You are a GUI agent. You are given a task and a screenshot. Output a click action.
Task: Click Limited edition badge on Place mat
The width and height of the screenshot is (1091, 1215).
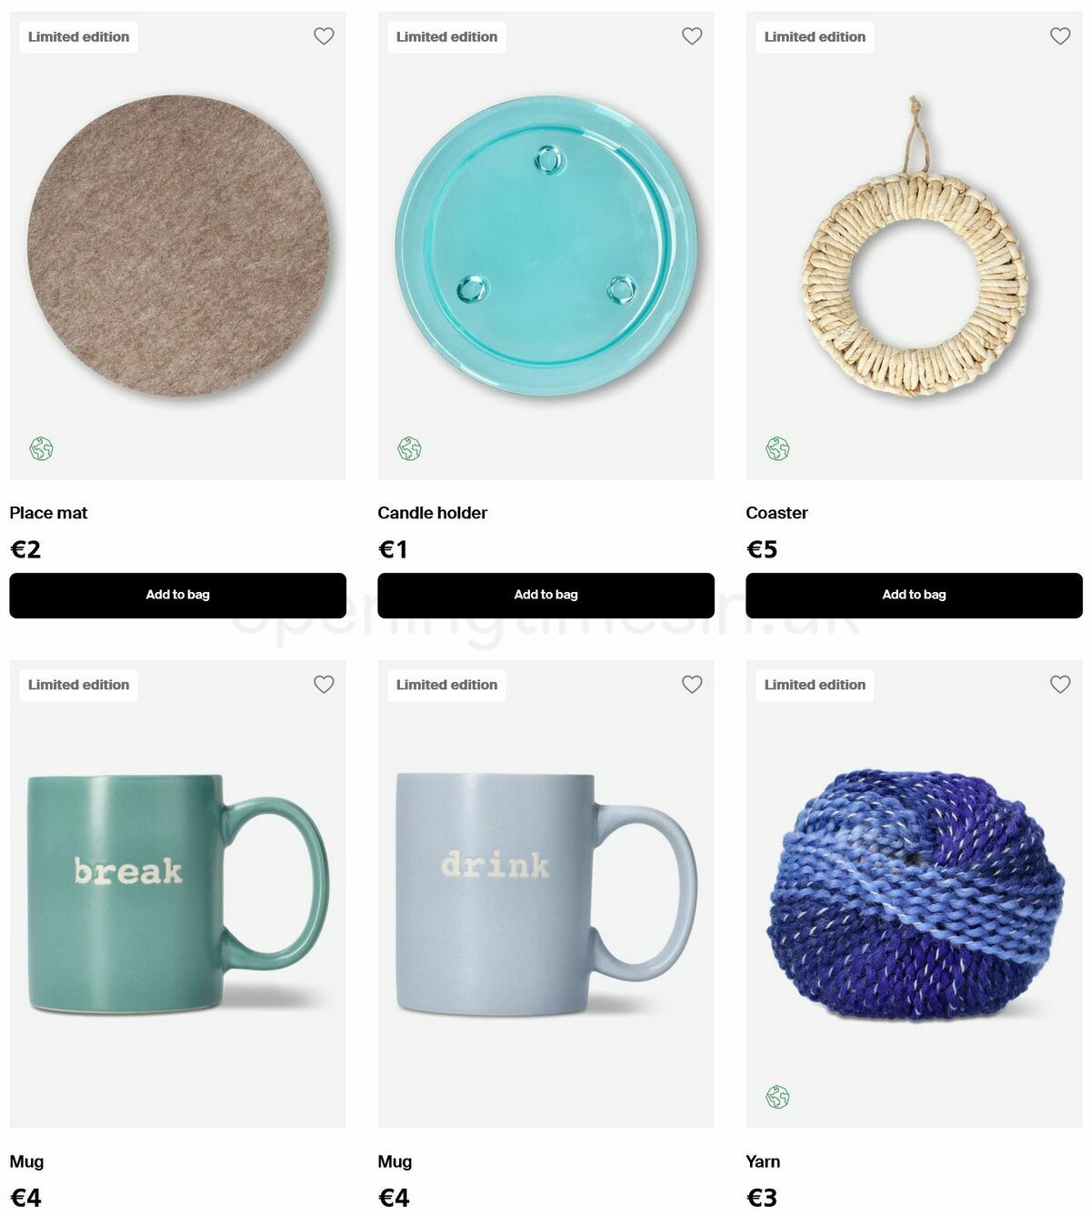78,37
